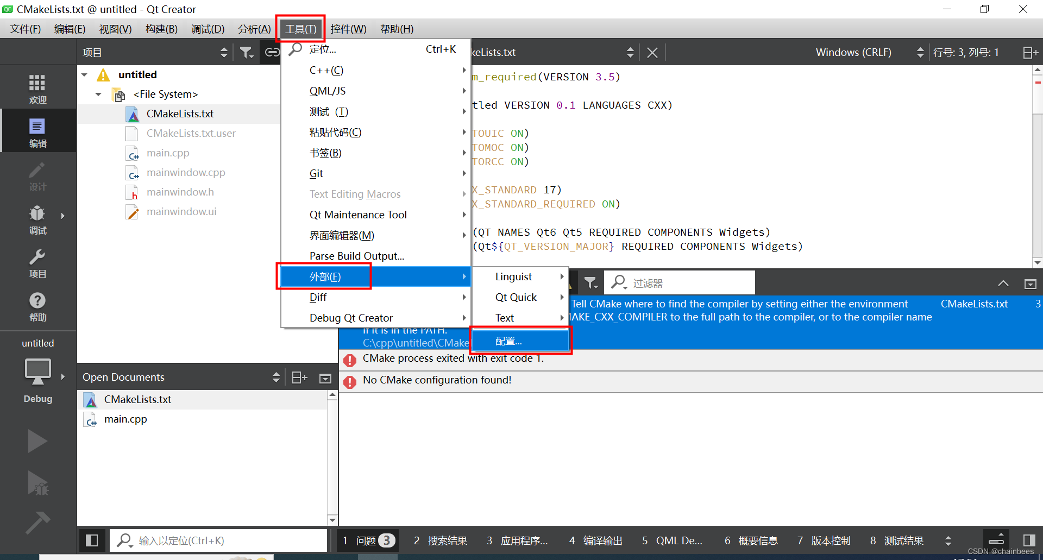Image resolution: width=1043 pixels, height=560 pixels.
Task: Click 定位... Locate menu item
Action: point(375,49)
